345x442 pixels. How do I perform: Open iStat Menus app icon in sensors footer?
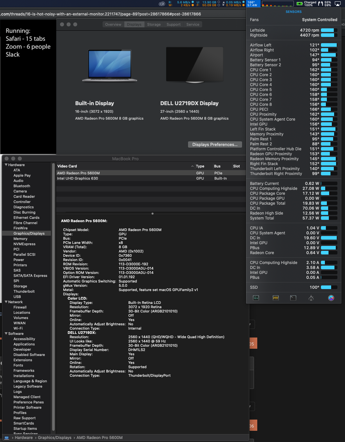pos(331,298)
